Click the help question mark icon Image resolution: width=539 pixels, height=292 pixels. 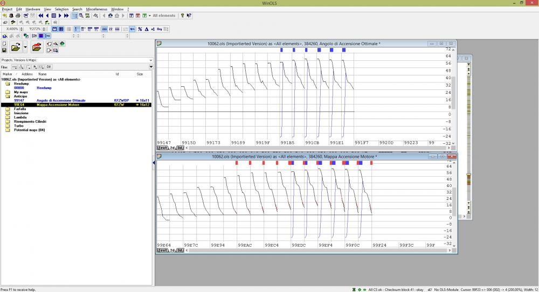[182, 16]
